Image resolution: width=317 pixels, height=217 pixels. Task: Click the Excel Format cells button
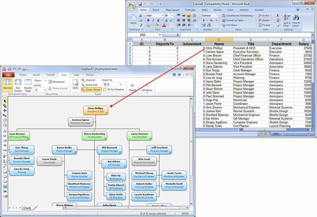click(x=265, y=25)
